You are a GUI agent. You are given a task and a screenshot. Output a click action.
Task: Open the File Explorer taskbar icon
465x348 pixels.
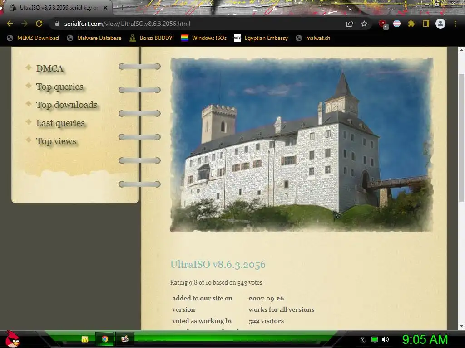coord(85,339)
